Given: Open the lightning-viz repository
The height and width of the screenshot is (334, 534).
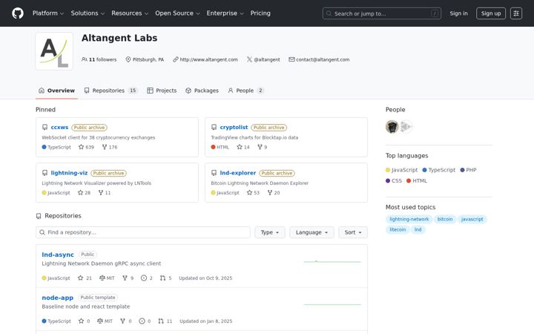Looking at the screenshot, I should [69, 173].
